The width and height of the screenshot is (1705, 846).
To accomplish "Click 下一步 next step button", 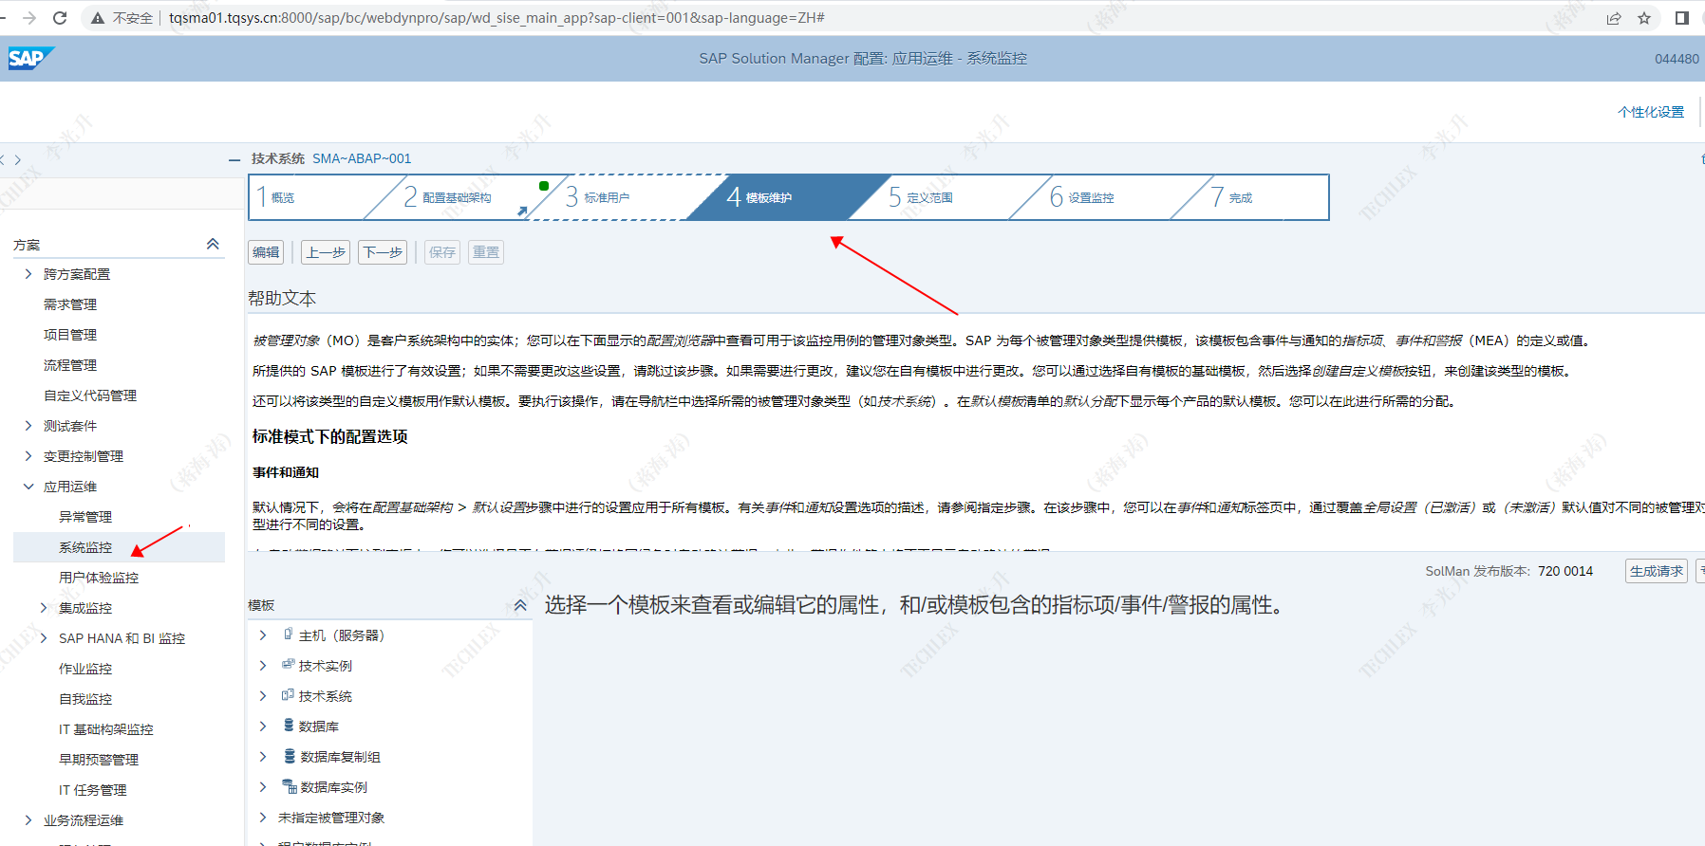I will pos(383,252).
